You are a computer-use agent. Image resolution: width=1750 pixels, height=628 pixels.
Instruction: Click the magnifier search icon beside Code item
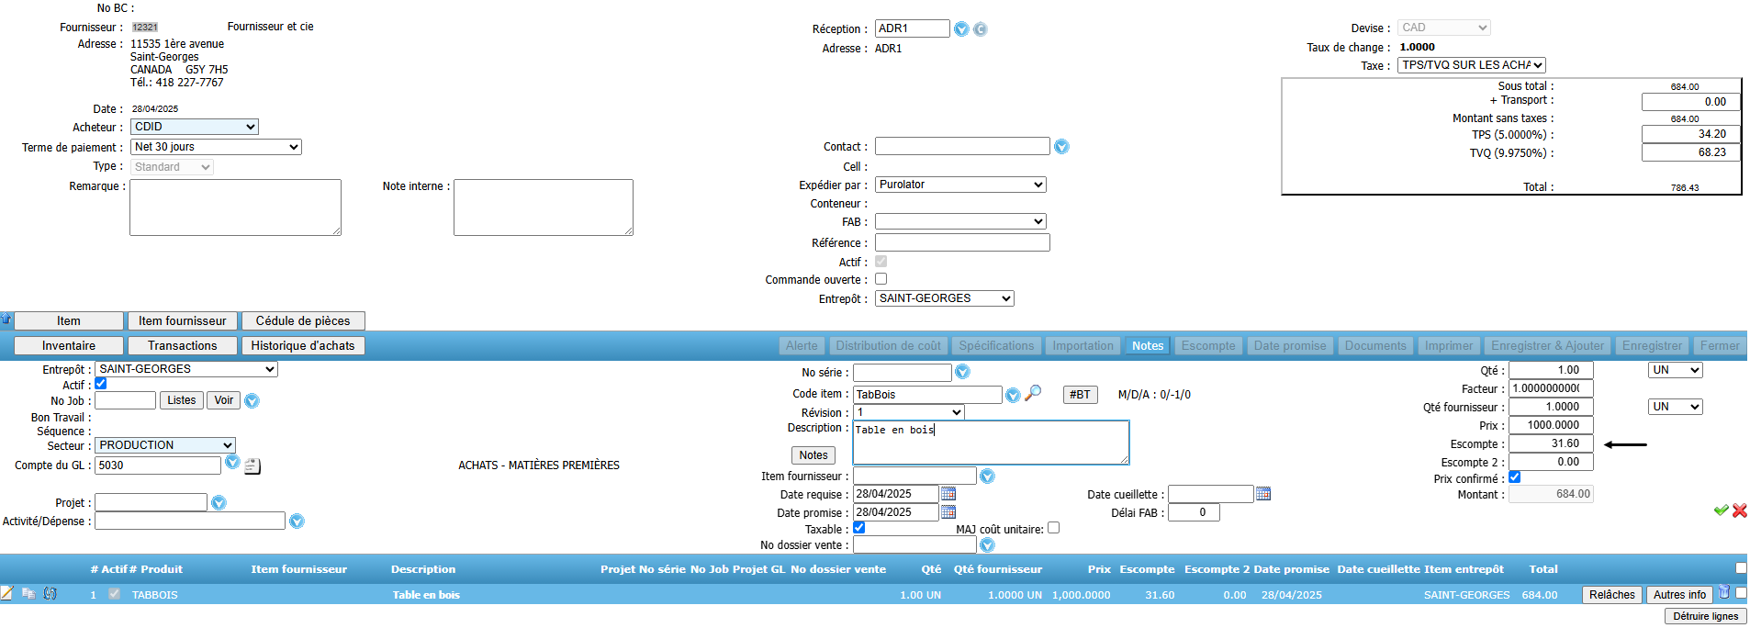1033,393
